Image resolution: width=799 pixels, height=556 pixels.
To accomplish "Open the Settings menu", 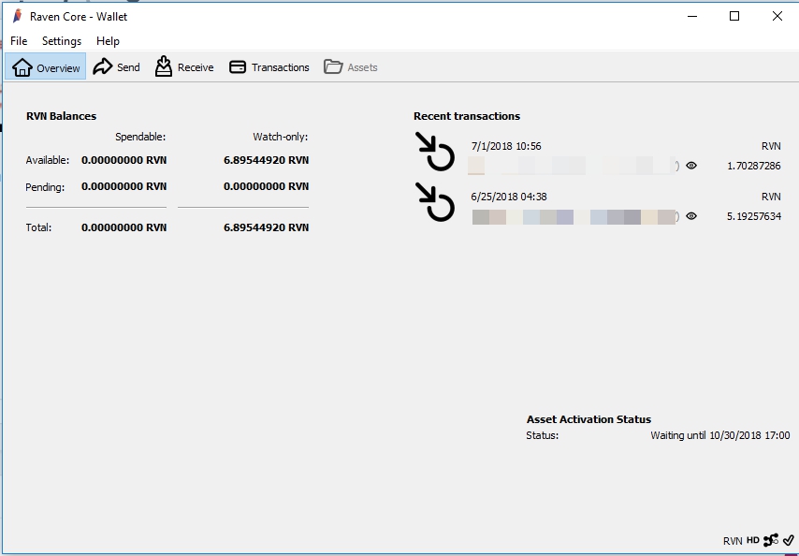I will click(x=62, y=41).
